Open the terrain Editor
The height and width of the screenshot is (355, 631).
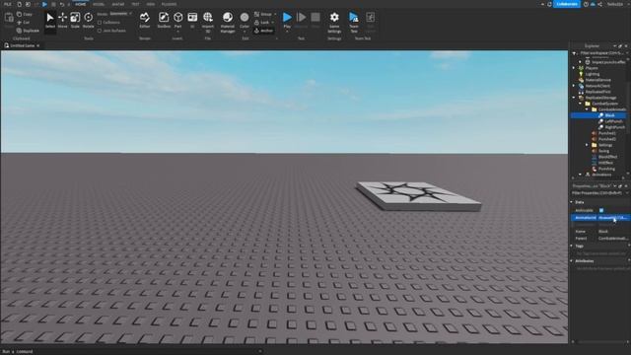pos(145,20)
